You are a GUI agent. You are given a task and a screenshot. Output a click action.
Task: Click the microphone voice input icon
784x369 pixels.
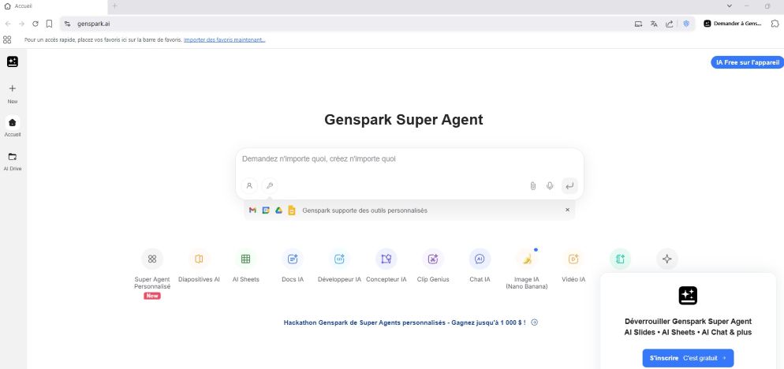click(550, 186)
